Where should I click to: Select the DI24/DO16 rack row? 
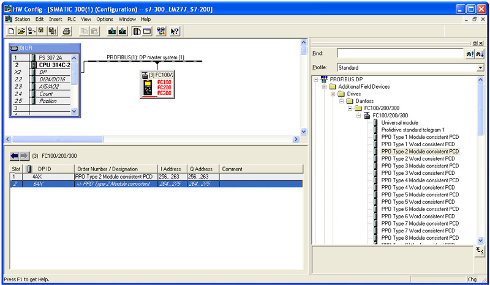(x=41, y=80)
